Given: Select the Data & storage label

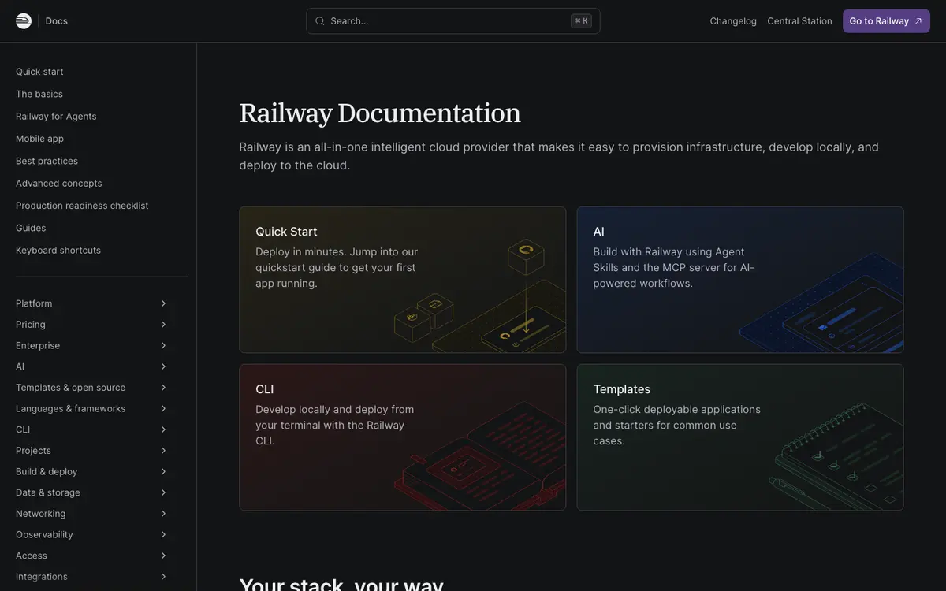Looking at the screenshot, I should point(48,492).
